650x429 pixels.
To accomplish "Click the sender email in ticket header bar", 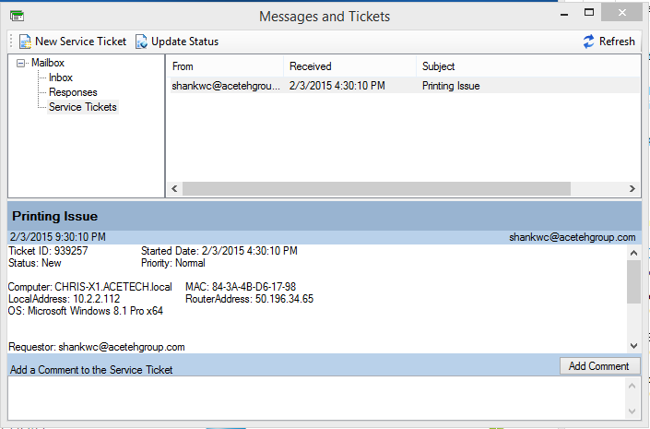I will pos(572,237).
